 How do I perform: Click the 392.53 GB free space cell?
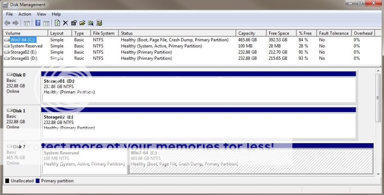click(x=278, y=40)
